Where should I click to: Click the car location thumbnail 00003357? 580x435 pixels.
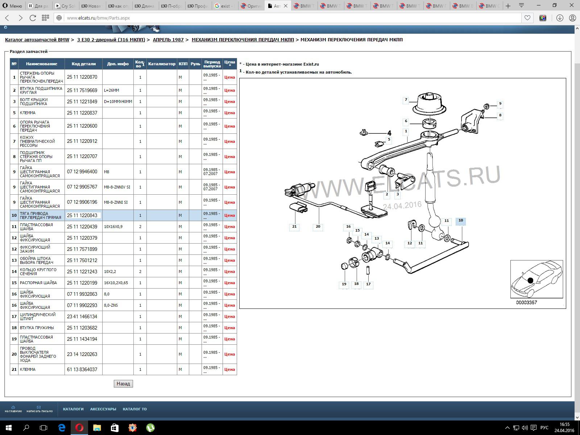coord(536,279)
